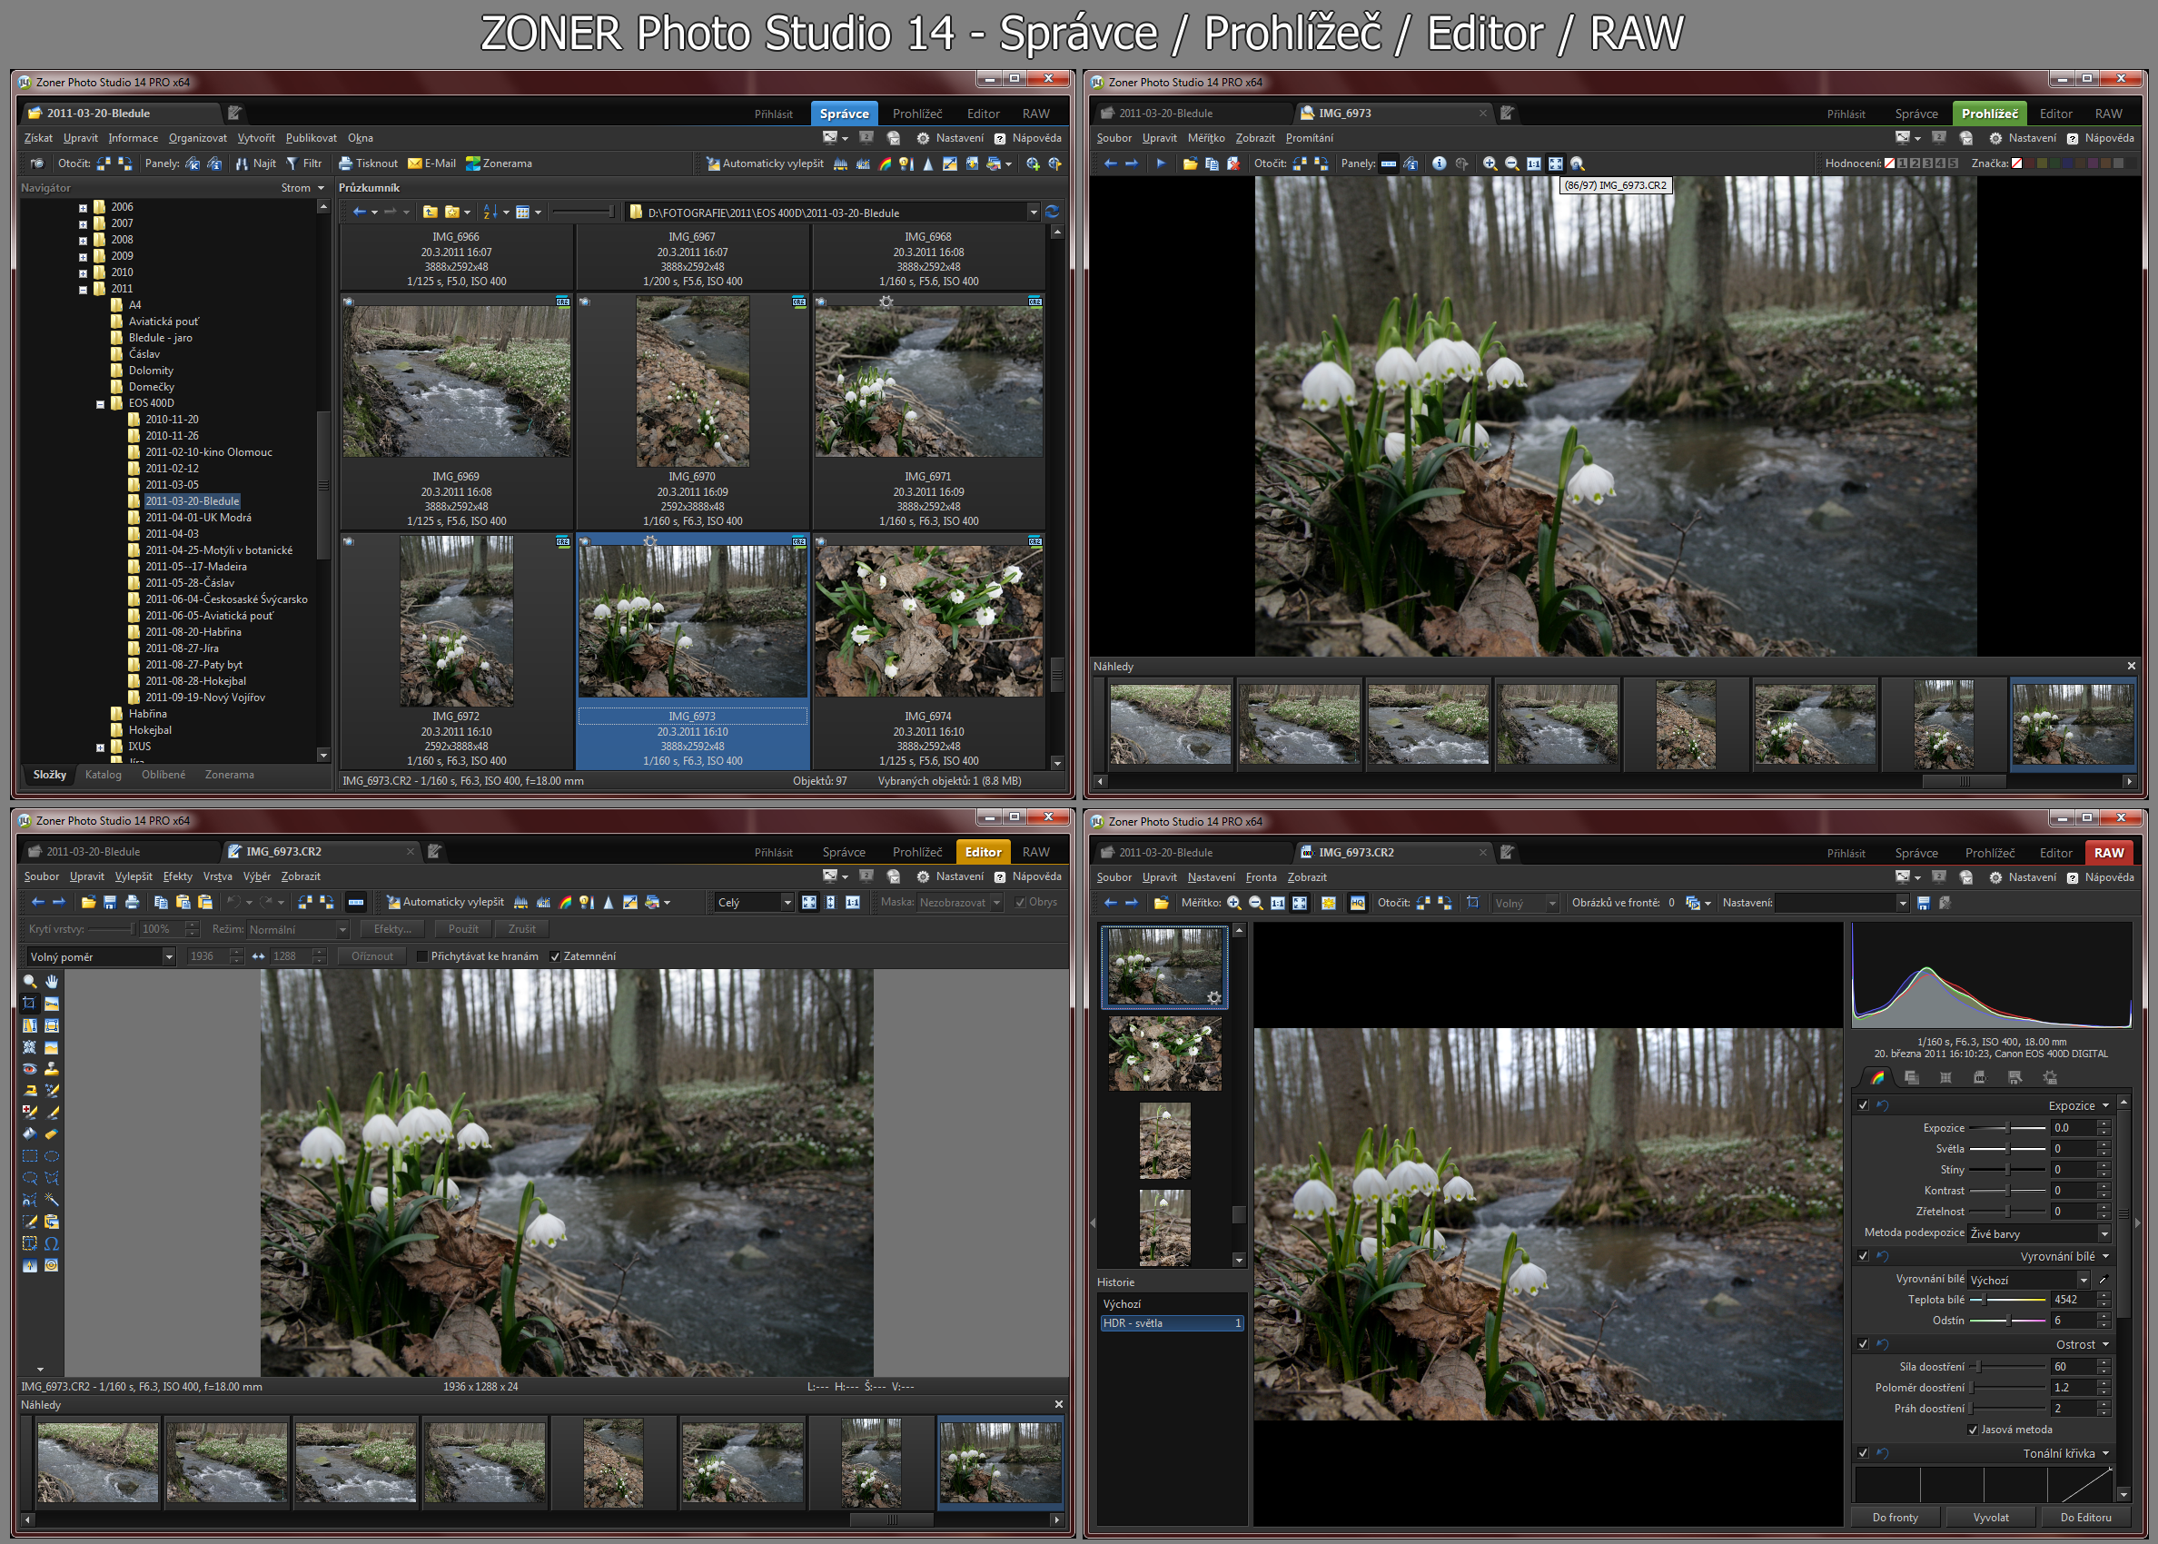Viewport: 2158px width, 1544px height.
Task: Select the ellipse selection tool in Editor
Action: coord(52,1156)
